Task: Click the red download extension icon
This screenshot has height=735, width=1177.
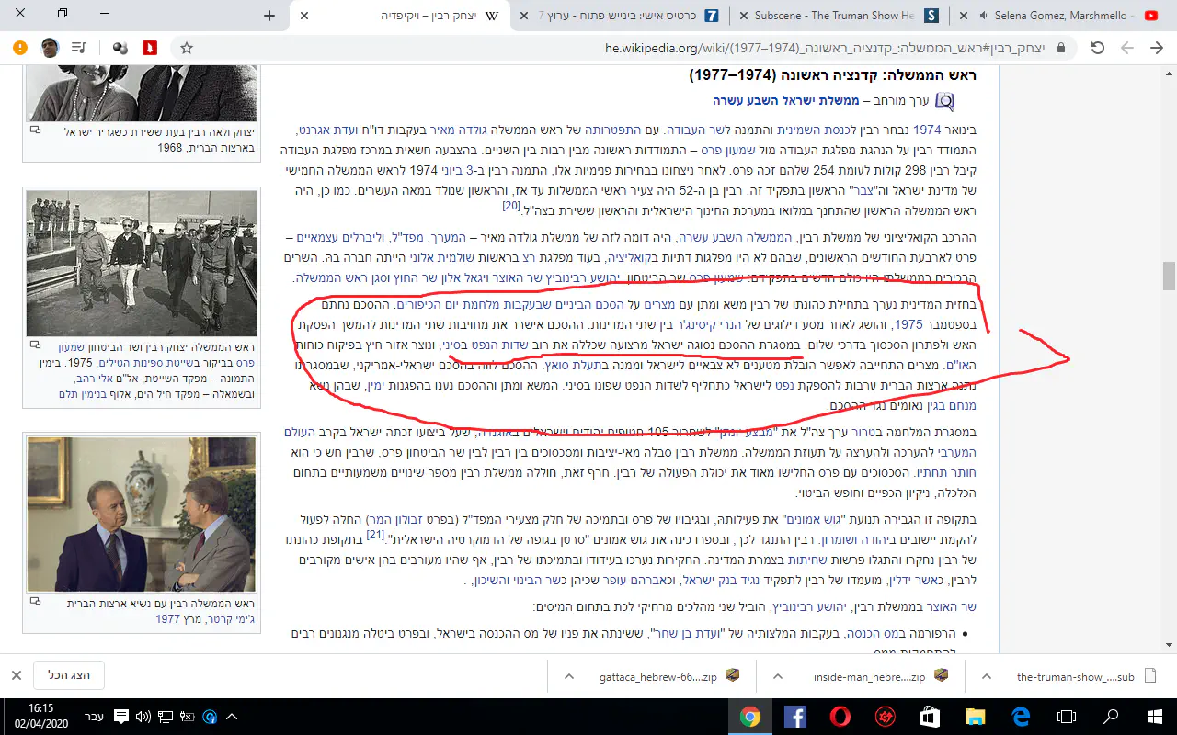Action: (149, 48)
